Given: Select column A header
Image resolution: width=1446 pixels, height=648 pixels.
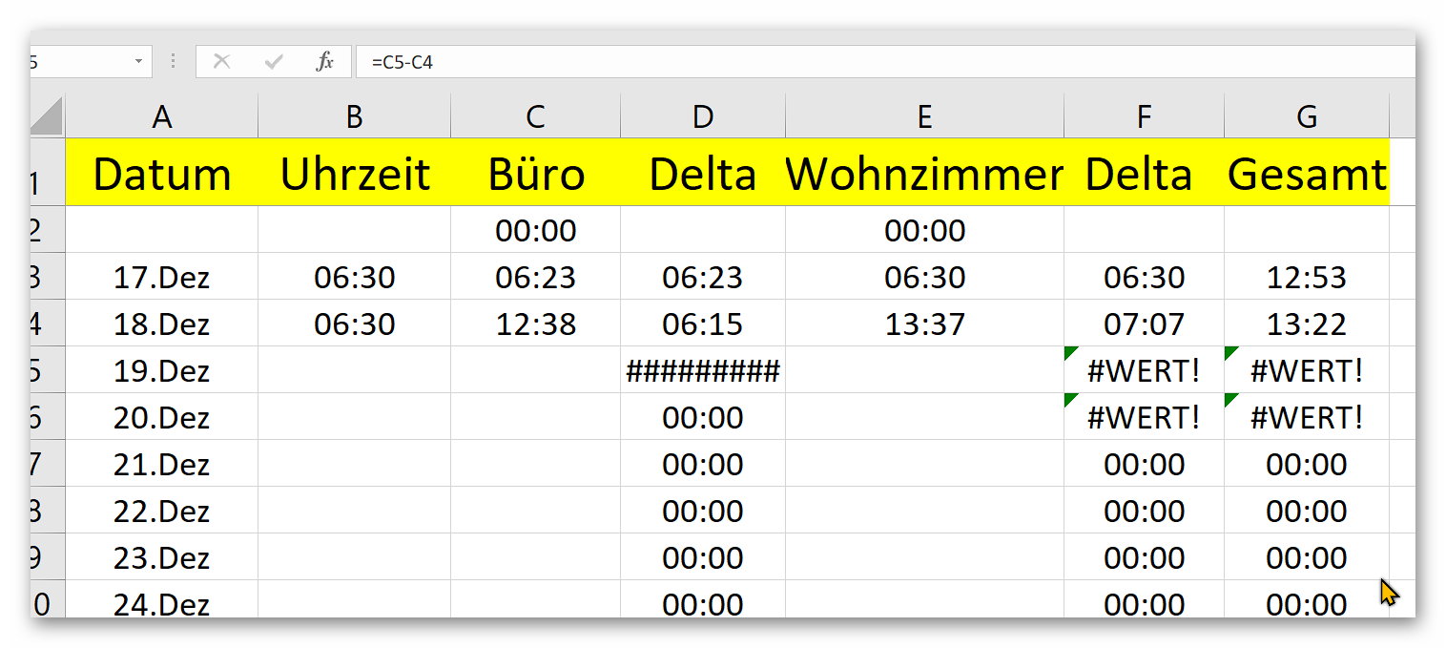Looking at the screenshot, I should pyautogui.click(x=162, y=117).
